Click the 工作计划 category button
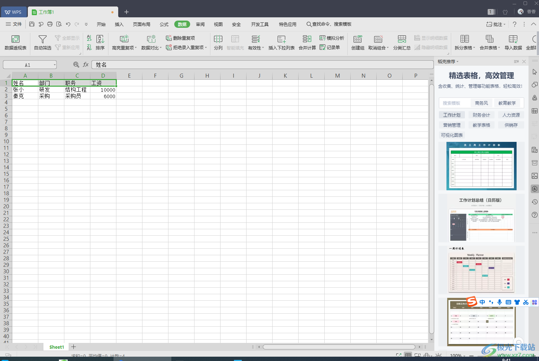Image resolution: width=539 pixels, height=361 pixels. coord(452,115)
